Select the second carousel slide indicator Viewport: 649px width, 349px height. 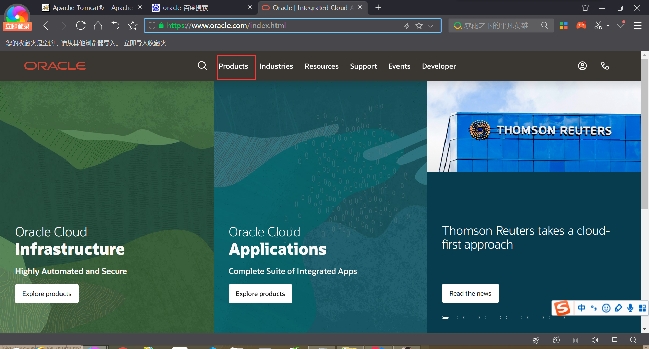point(472,317)
